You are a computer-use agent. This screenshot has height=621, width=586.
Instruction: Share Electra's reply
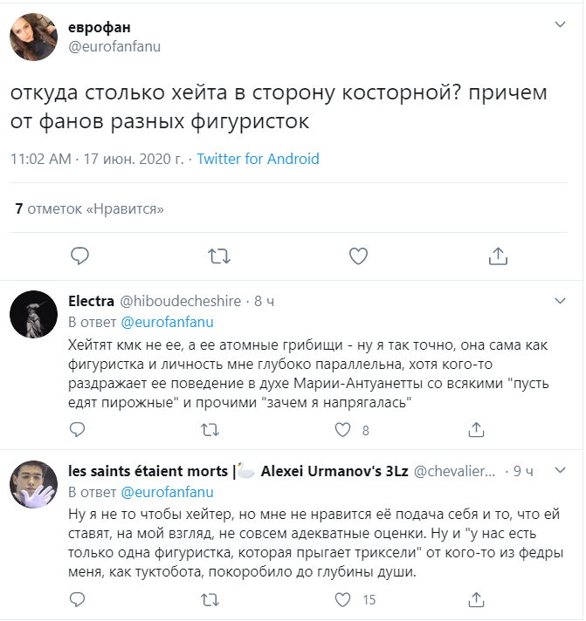(x=477, y=430)
